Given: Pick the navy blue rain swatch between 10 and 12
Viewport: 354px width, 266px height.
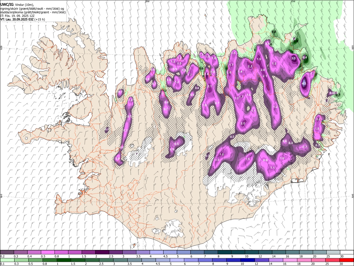Looking at the screenshot, I should (x=247, y=260).
